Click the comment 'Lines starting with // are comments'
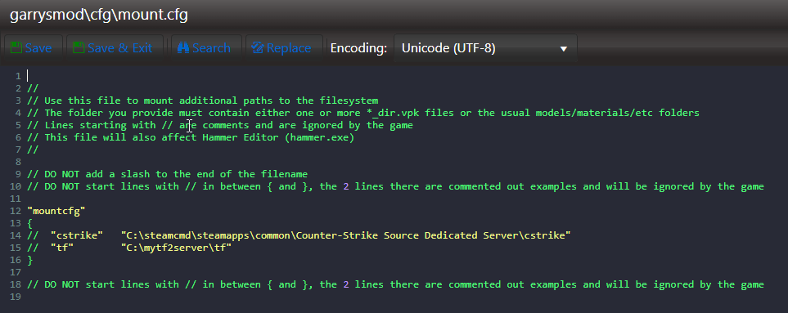The image size is (788, 313). (219, 125)
